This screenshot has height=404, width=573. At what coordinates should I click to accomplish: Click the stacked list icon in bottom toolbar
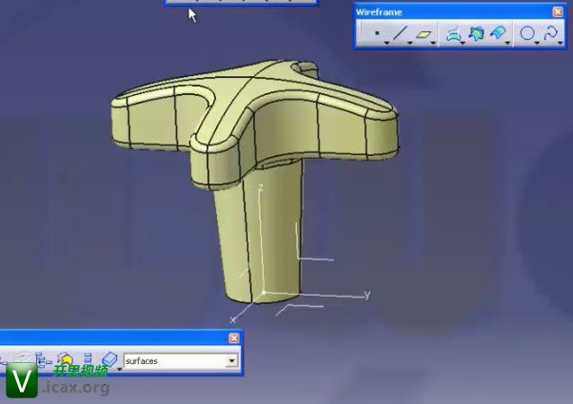[88, 358]
